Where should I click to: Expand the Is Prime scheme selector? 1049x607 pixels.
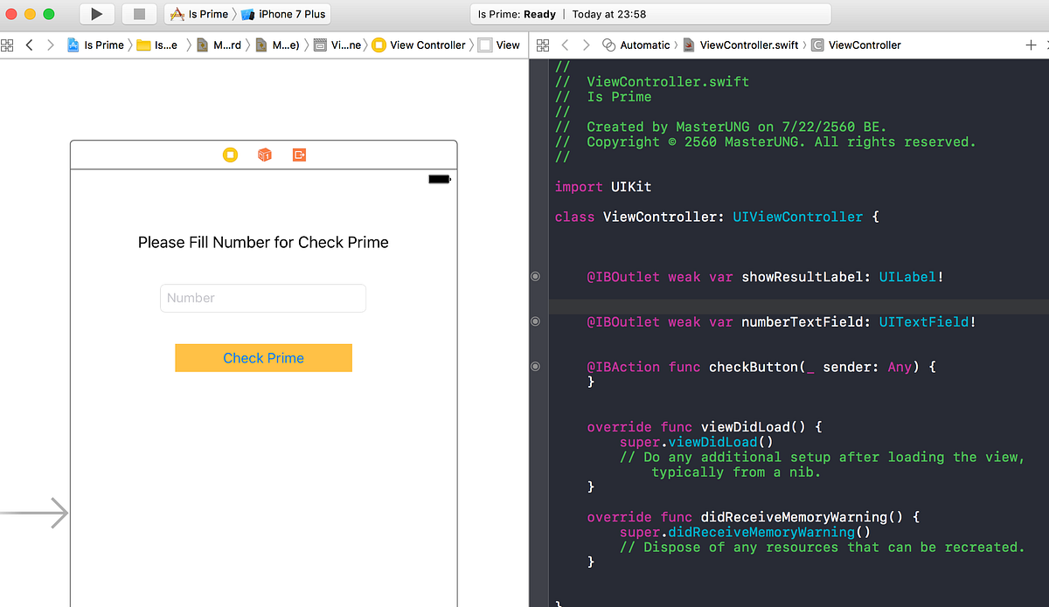tap(198, 14)
